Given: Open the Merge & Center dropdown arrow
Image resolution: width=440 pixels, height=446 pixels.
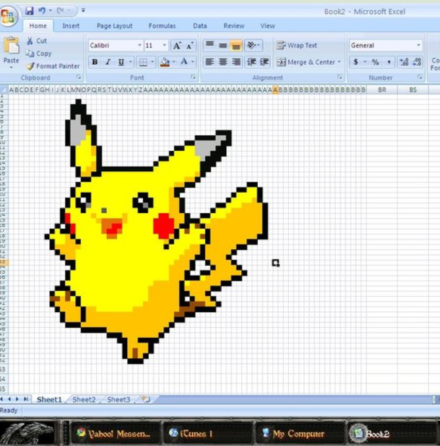Looking at the screenshot, I should [339, 62].
